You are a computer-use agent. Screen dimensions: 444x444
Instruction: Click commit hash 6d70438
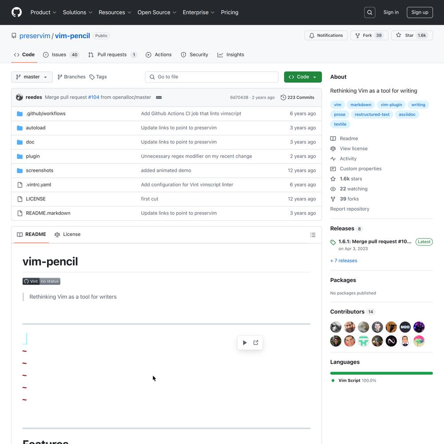point(239,97)
